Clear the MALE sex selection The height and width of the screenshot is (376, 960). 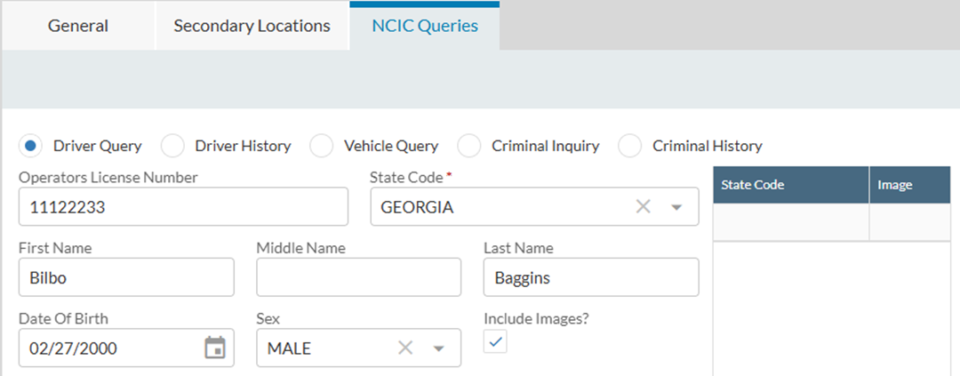[x=405, y=348]
